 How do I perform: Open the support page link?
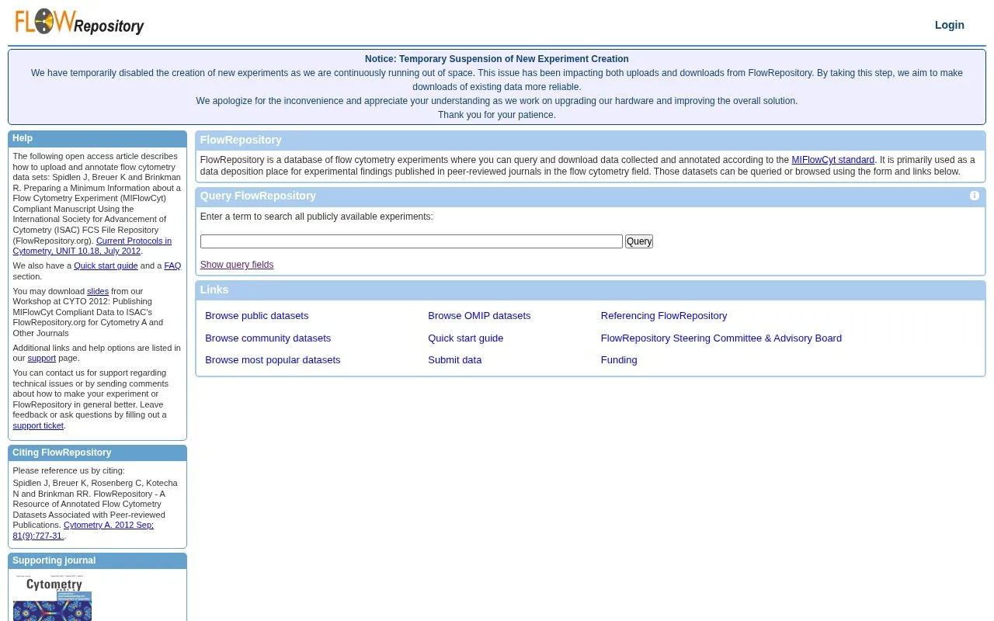(41, 358)
